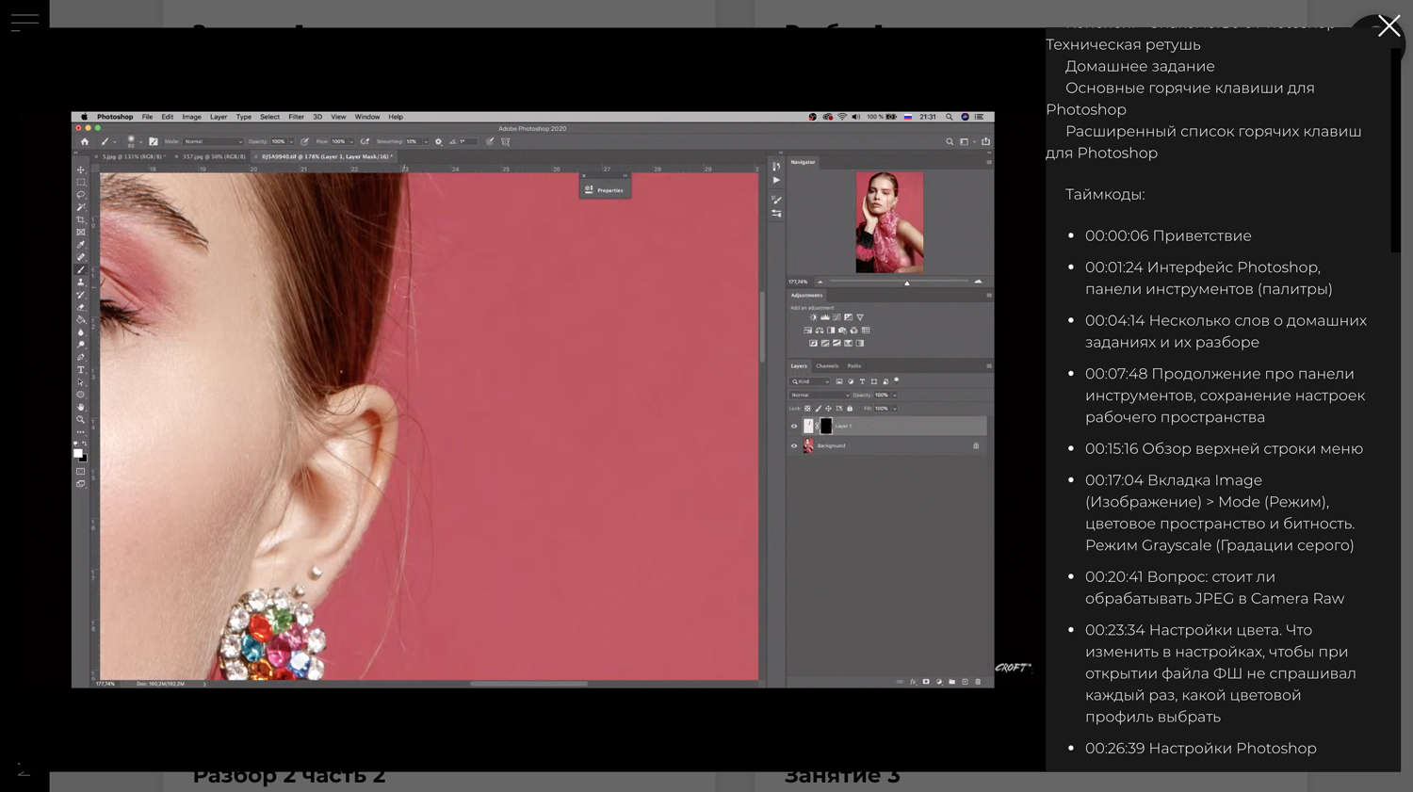Open the Kind filter dropdown in Layers
Viewport: 1413px width, 792px height.
[x=811, y=382]
